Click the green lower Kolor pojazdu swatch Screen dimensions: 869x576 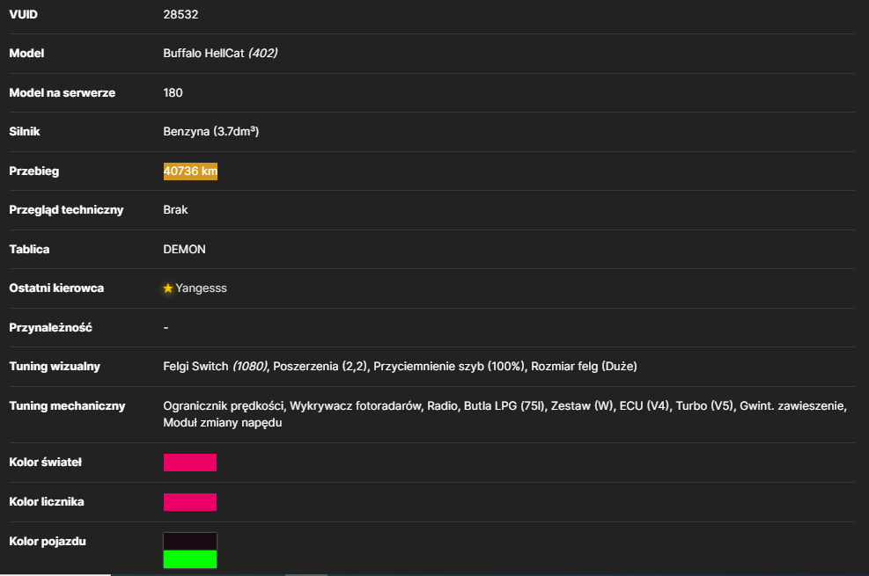coord(190,558)
